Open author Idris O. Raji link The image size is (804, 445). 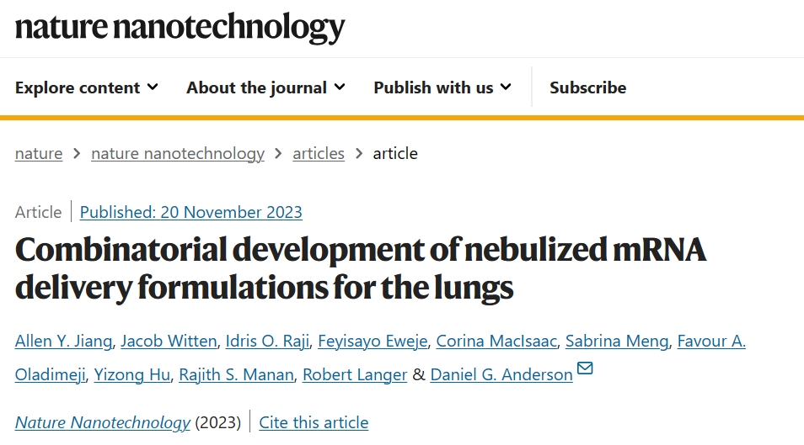[x=267, y=341]
